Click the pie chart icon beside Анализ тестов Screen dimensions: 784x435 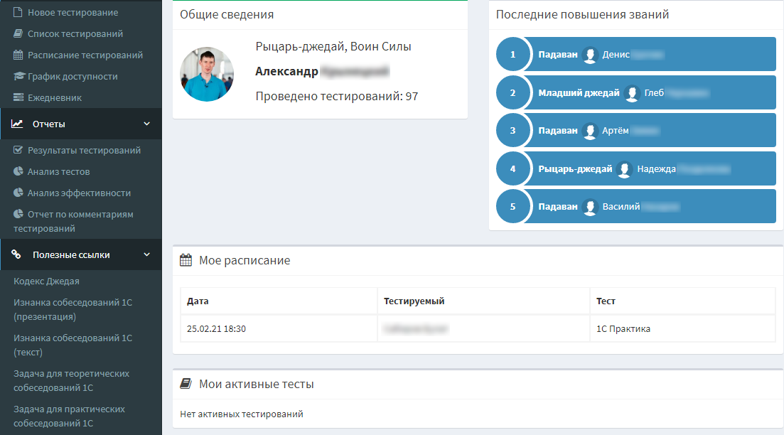[18, 172]
